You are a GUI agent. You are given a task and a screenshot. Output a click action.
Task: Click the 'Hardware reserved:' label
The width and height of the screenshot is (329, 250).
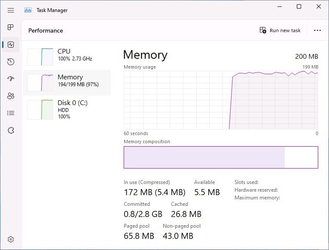tap(256, 190)
